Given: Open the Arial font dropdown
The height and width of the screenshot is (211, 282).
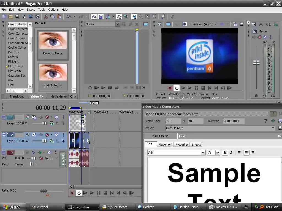Looking at the screenshot, I should click(x=203, y=153).
